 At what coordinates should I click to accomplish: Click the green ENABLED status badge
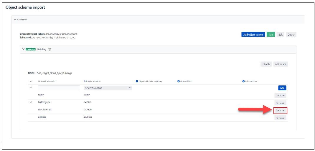point(31,49)
